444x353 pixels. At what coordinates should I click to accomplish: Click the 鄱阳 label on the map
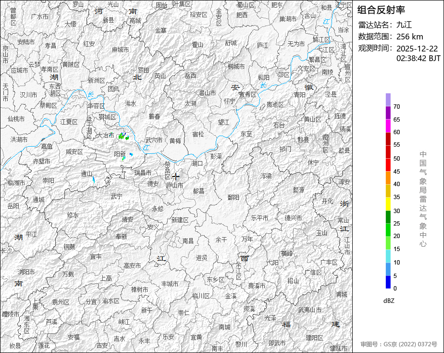[x=234, y=197]
